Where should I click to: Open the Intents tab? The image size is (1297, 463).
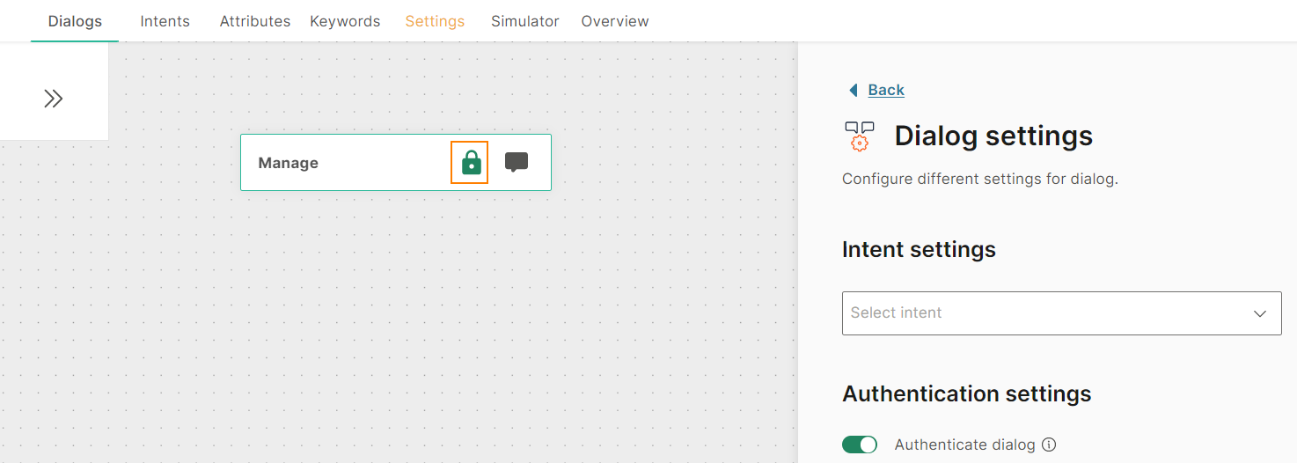[165, 21]
